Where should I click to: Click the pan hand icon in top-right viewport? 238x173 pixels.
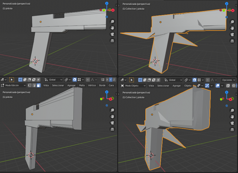(x=232, y=28)
